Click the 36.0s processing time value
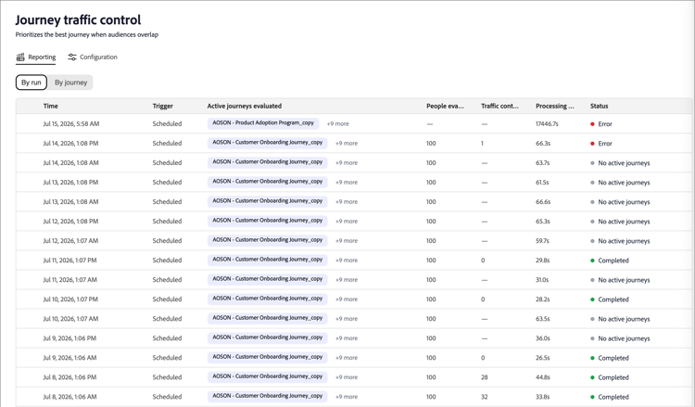The width and height of the screenshot is (695, 407). point(542,338)
